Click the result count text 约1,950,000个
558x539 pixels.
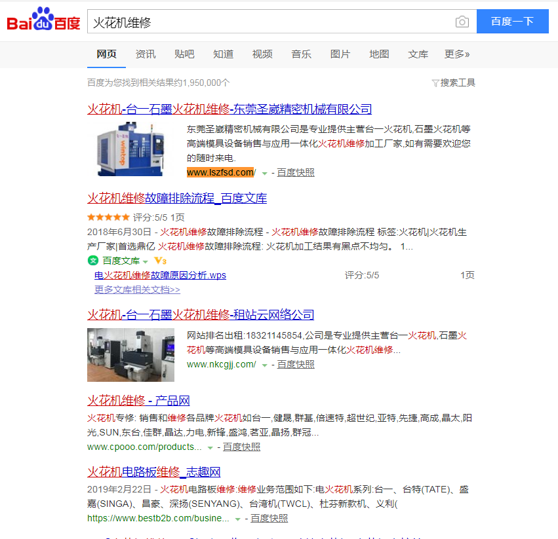(202, 83)
